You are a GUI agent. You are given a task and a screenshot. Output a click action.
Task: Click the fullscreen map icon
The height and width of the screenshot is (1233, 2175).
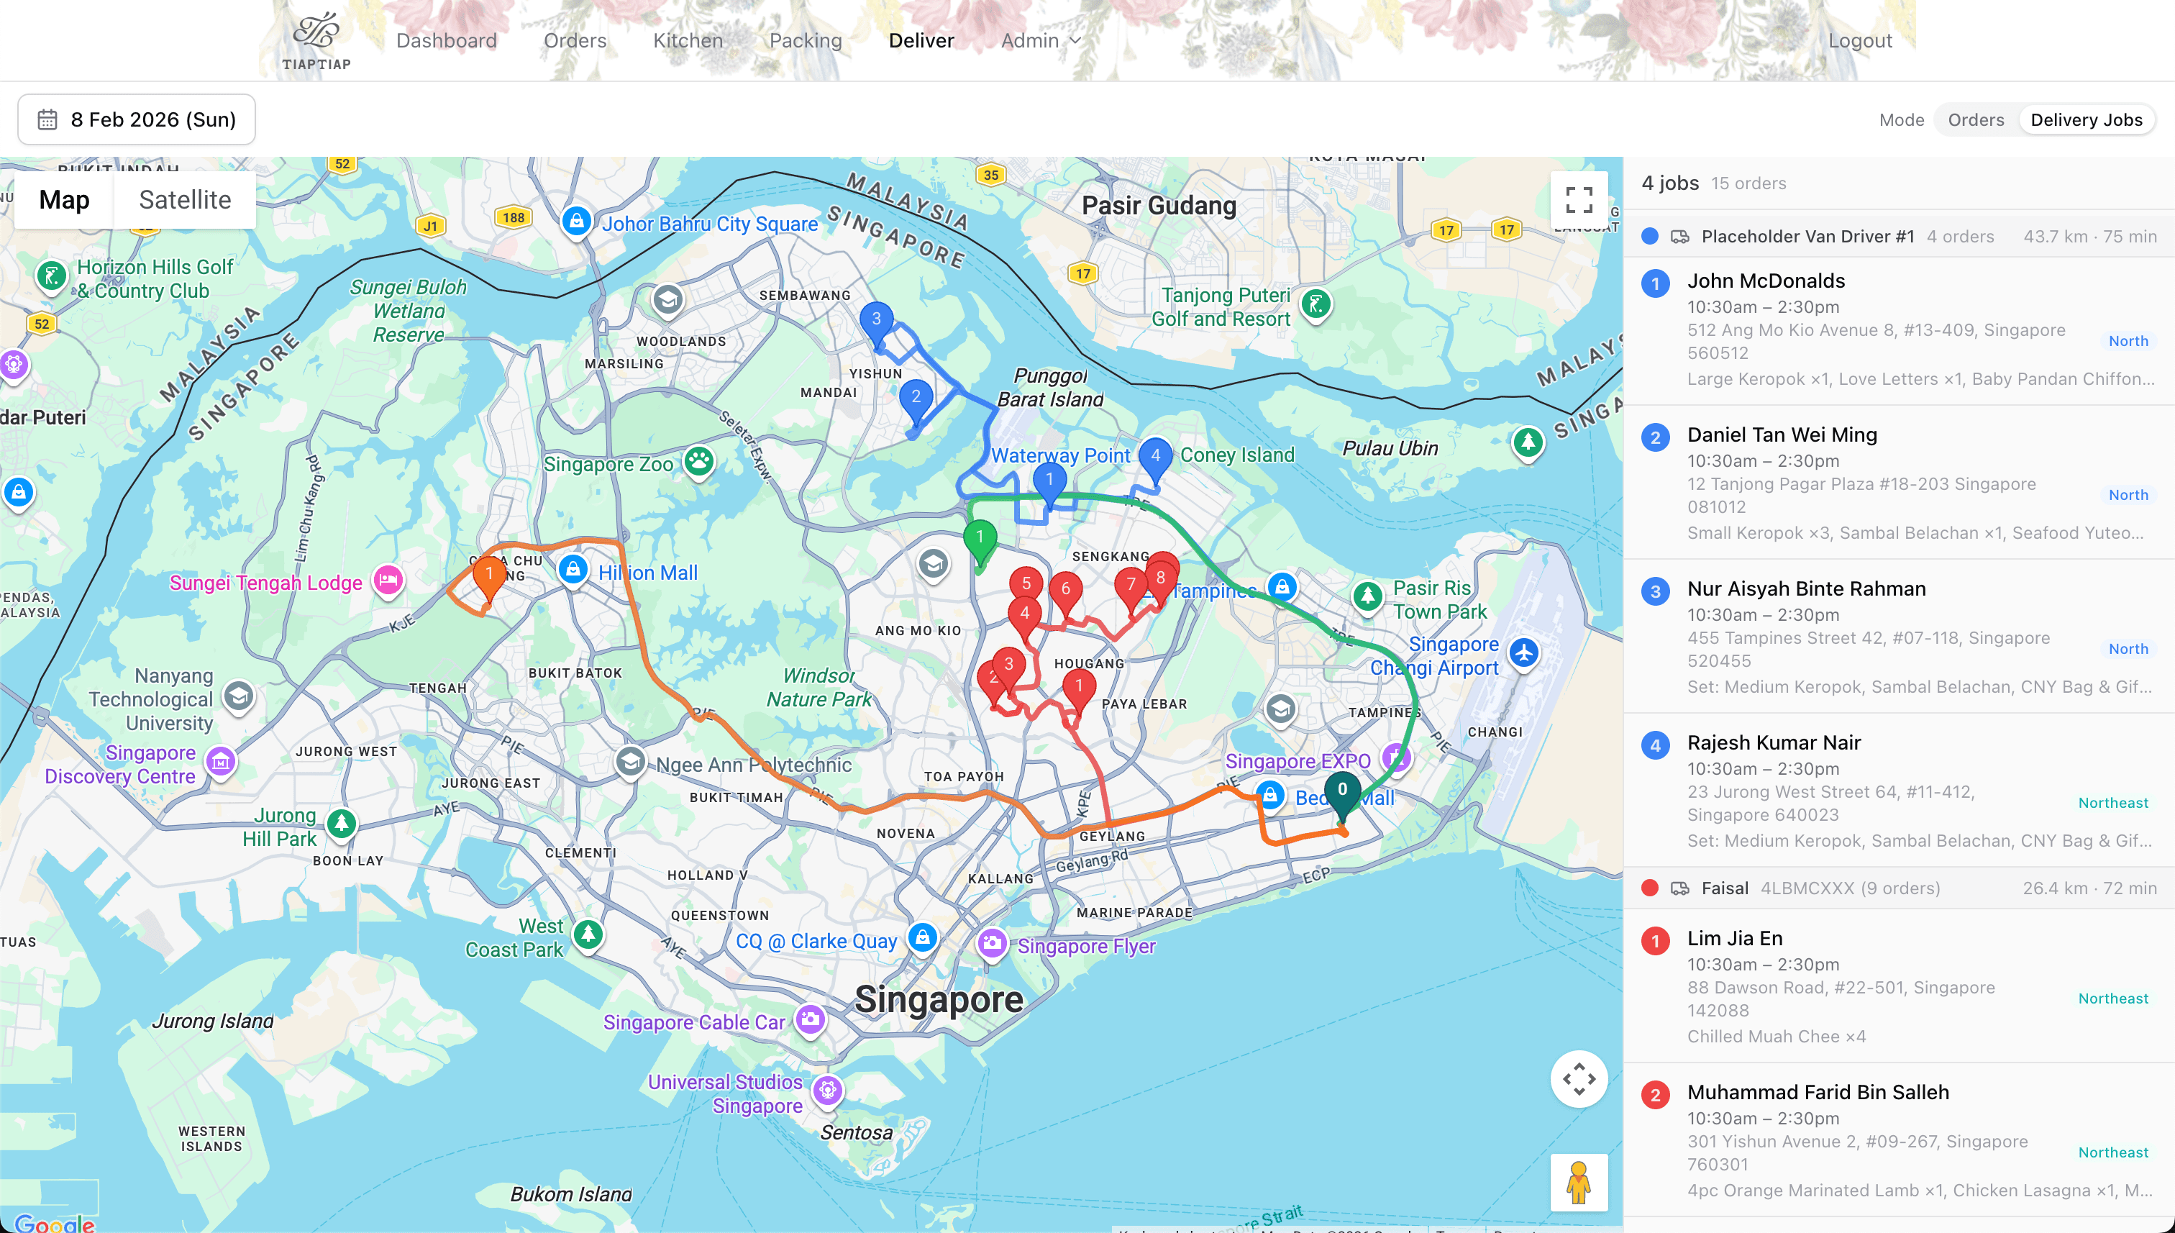[1578, 200]
